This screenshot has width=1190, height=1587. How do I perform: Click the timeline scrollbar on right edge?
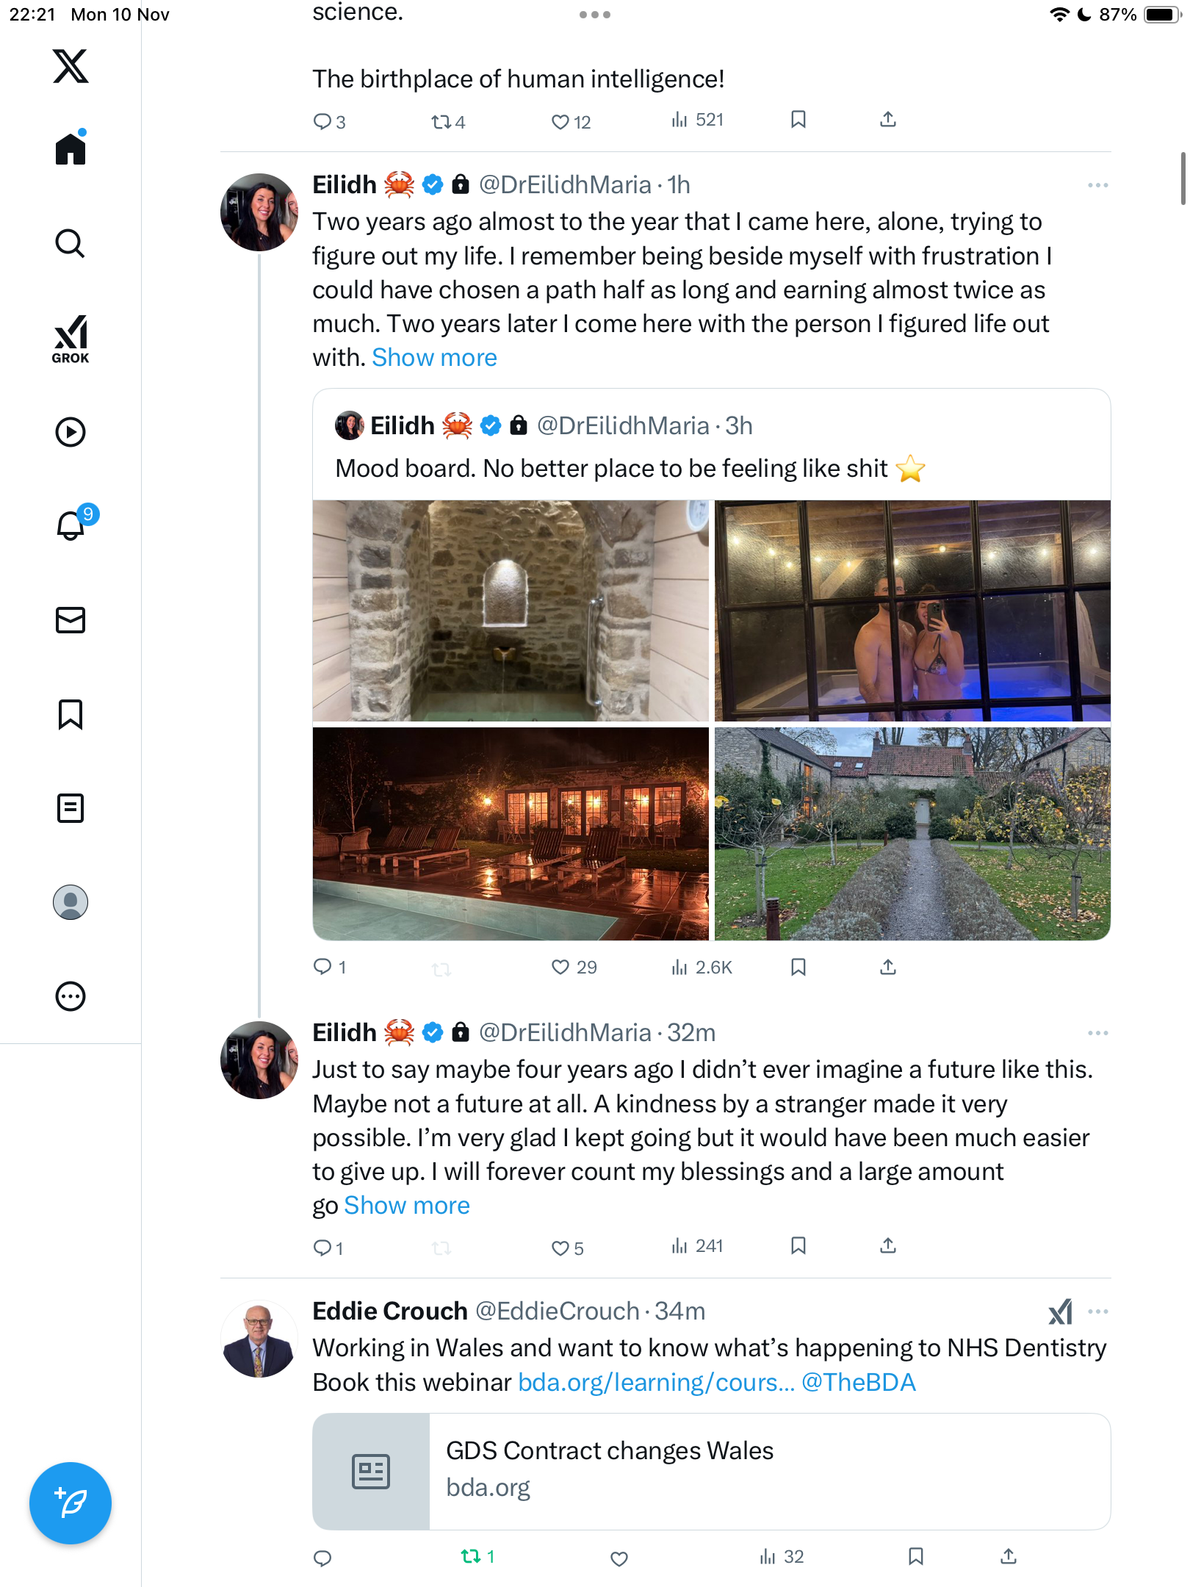coord(1183,179)
